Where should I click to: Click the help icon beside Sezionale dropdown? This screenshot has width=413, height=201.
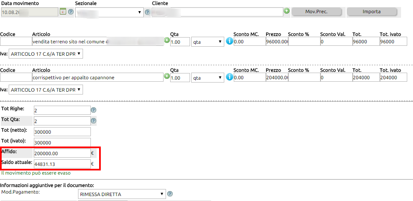(x=147, y=12)
